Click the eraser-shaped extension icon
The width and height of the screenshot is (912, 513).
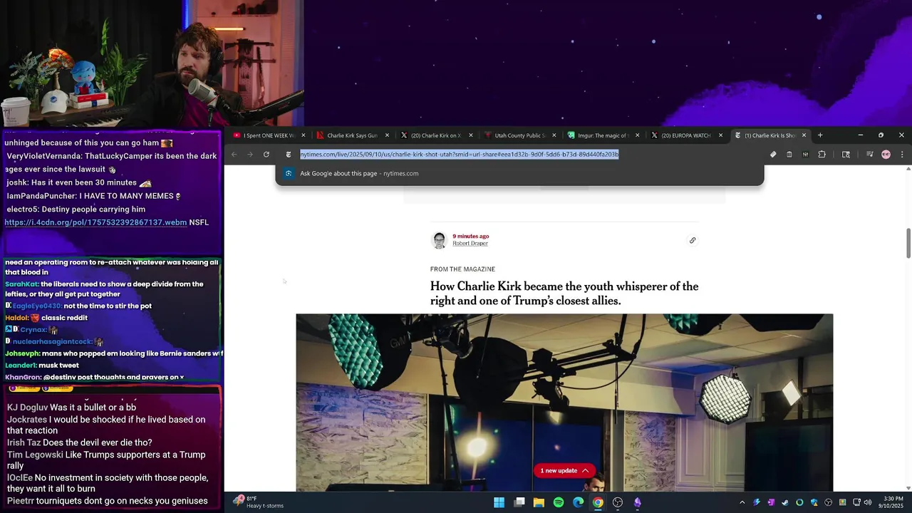(773, 155)
